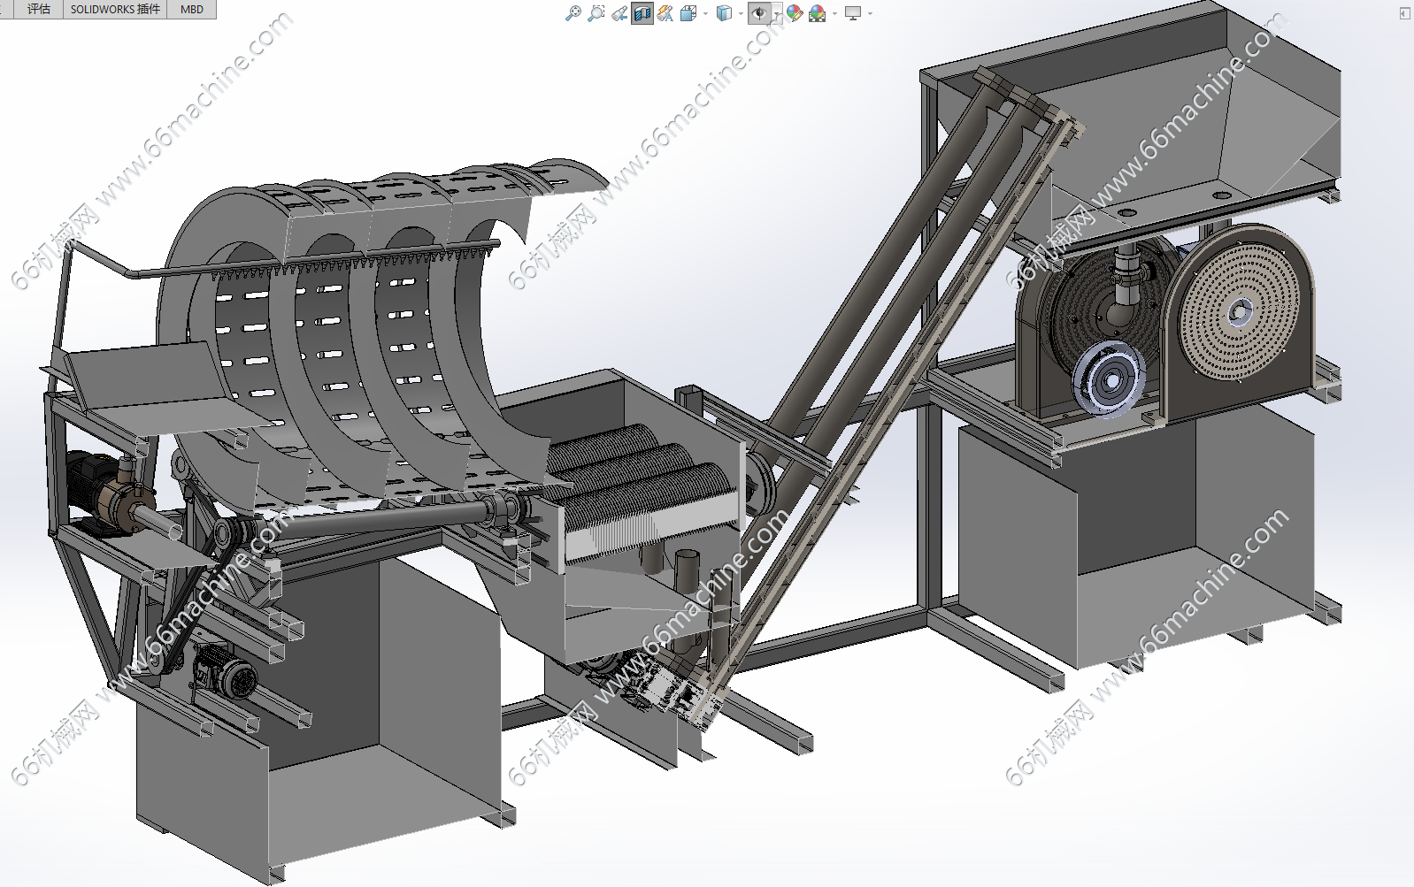
Task: Toggle Hide/Show Items eye icon
Action: click(759, 13)
